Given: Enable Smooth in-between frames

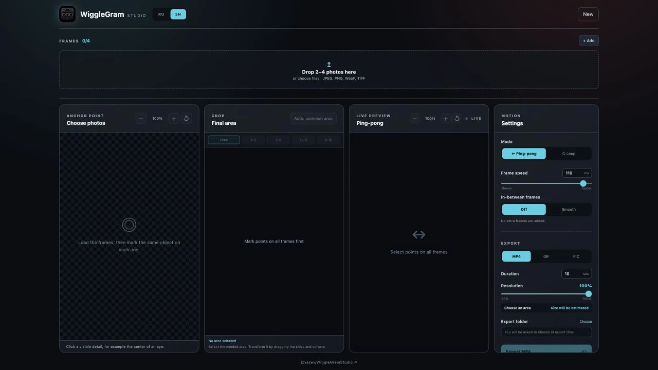Looking at the screenshot, I should click(x=569, y=209).
